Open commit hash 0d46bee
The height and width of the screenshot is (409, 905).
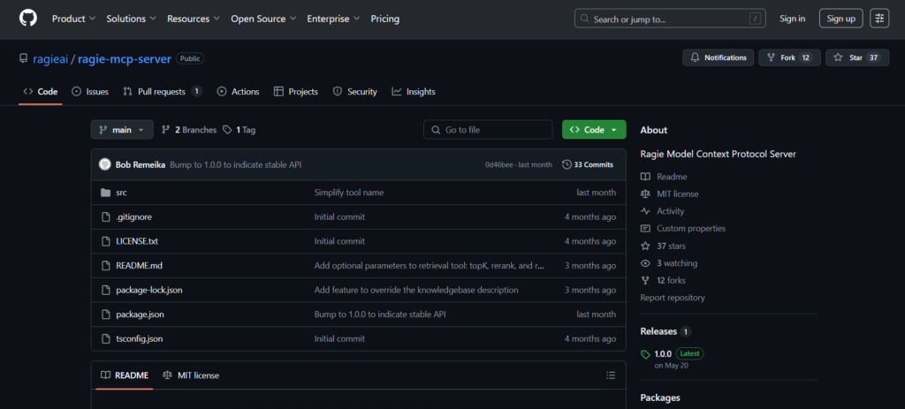[x=499, y=165]
